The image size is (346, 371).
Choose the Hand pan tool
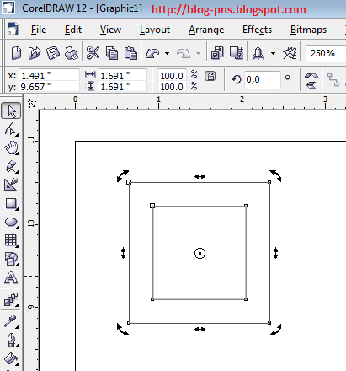11,148
